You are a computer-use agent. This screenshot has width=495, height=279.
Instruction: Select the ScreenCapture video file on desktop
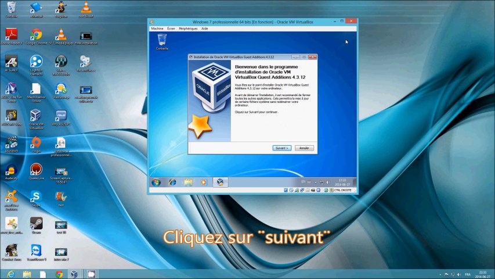pos(61,174)
